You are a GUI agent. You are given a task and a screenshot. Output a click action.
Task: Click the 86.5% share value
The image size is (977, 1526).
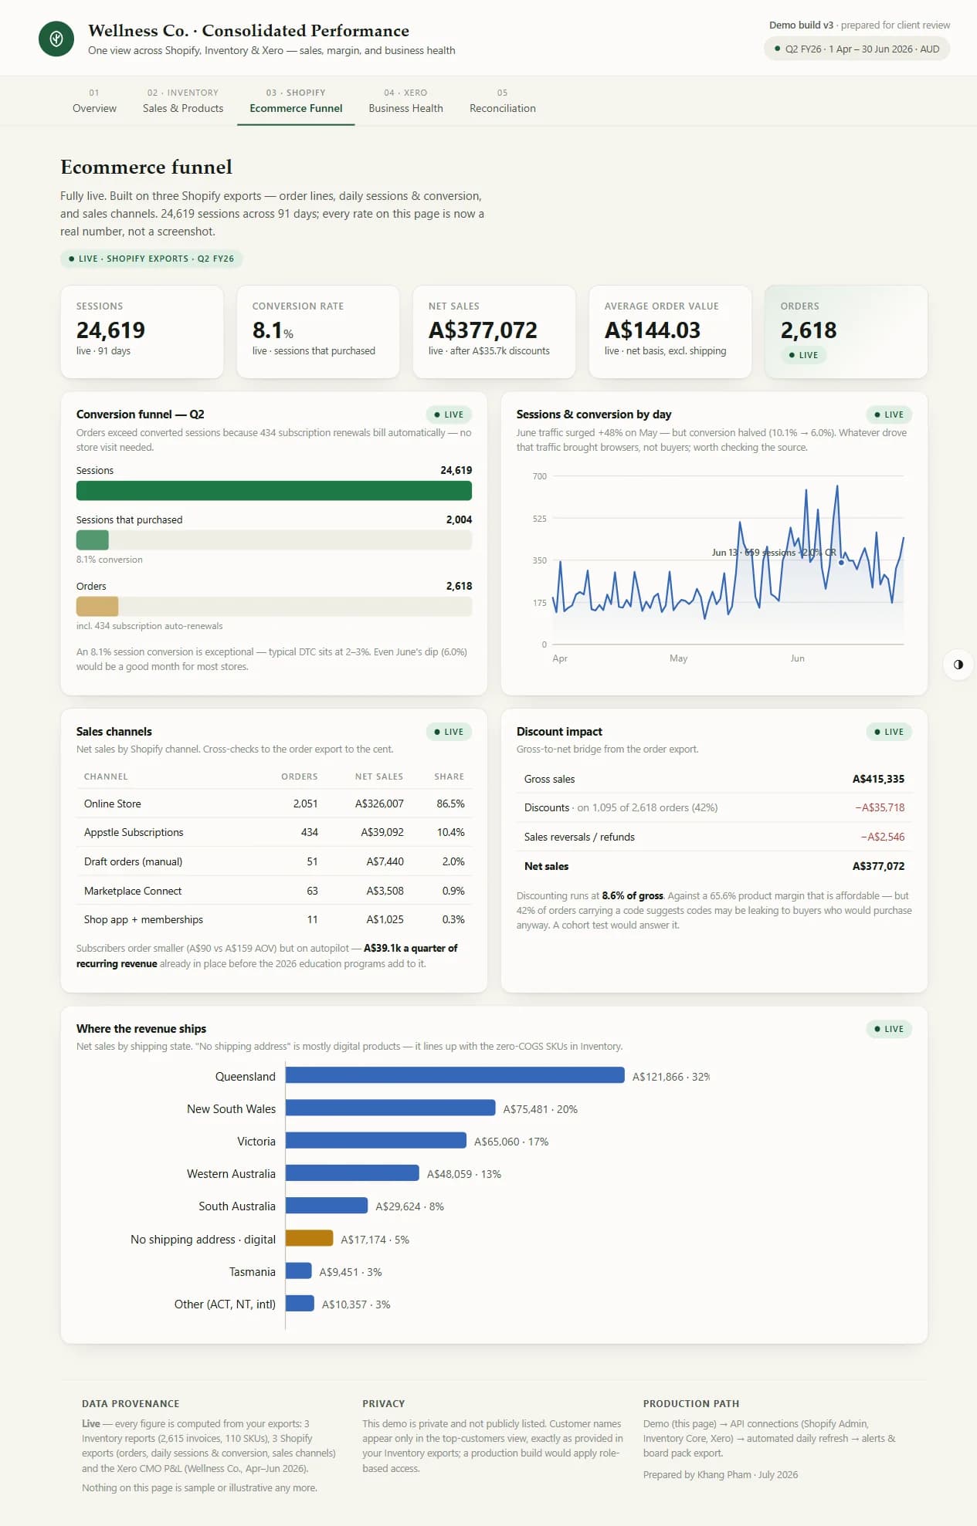[x=450, y=804]
